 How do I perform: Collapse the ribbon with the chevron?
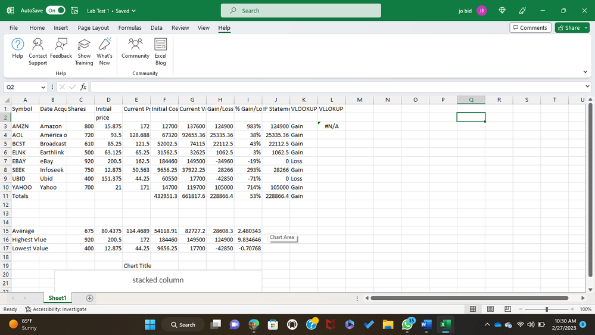point(585,72)
